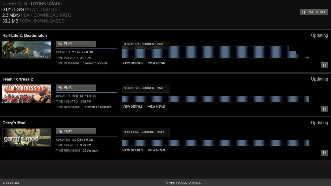Click the Updating status for Half-Life 2
This screenshot has width=331, height=186.
tap(320, 36)
